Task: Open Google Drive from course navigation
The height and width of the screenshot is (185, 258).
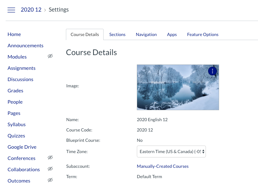Action: pos(22,147)
